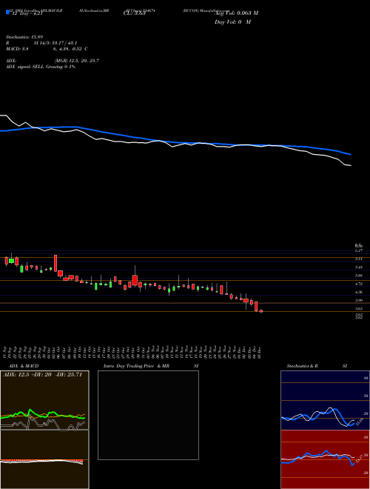Click the 5.08 price axis label
Image resolution: width=370 pixels, height=489 pixels.
point(358,276)
